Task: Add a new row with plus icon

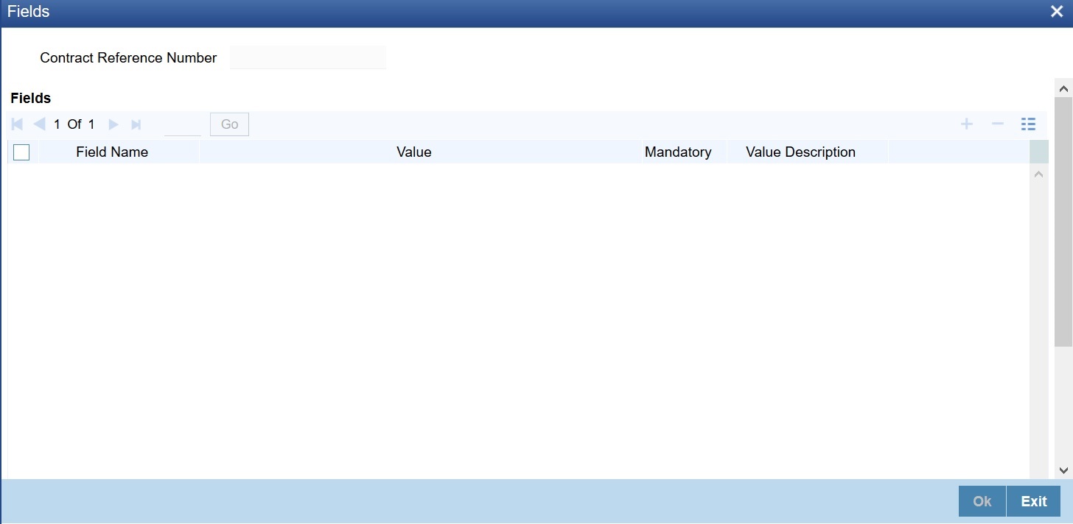Action: [967, 124]
